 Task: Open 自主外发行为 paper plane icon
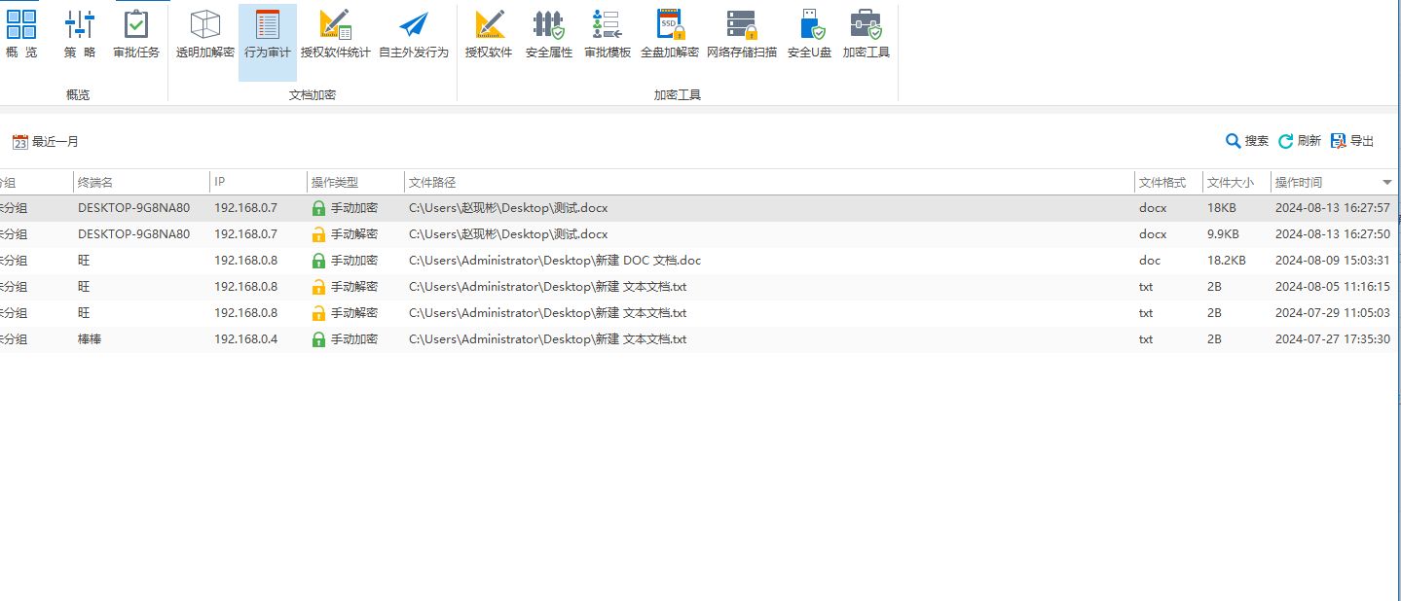tap(414, 34)
